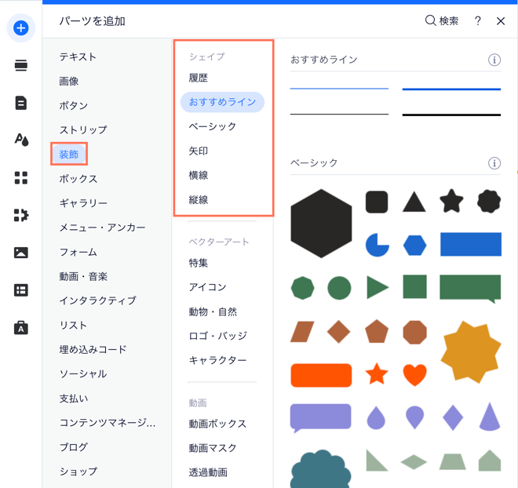Select the 装飾 category
Image resolution: width=518 pixels, height=488 pixels.
[x=69, y=155]
